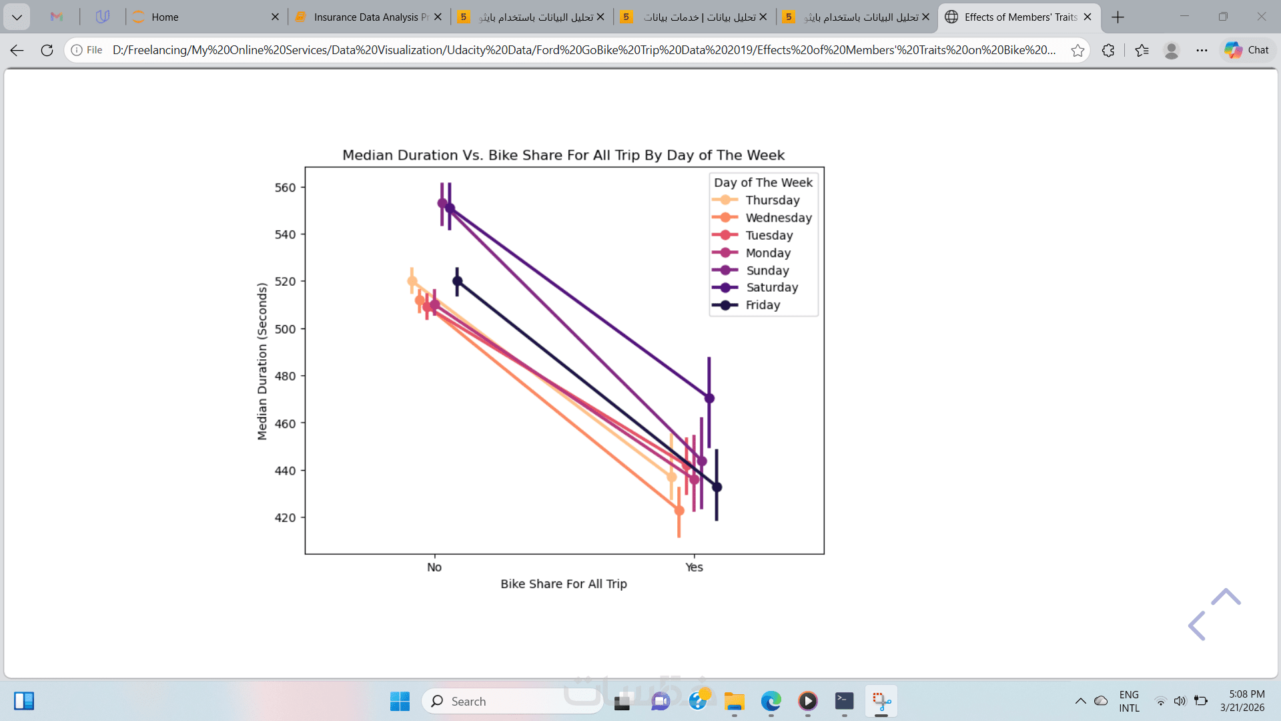Open the Favorites list icon

tap(1142, 50)
